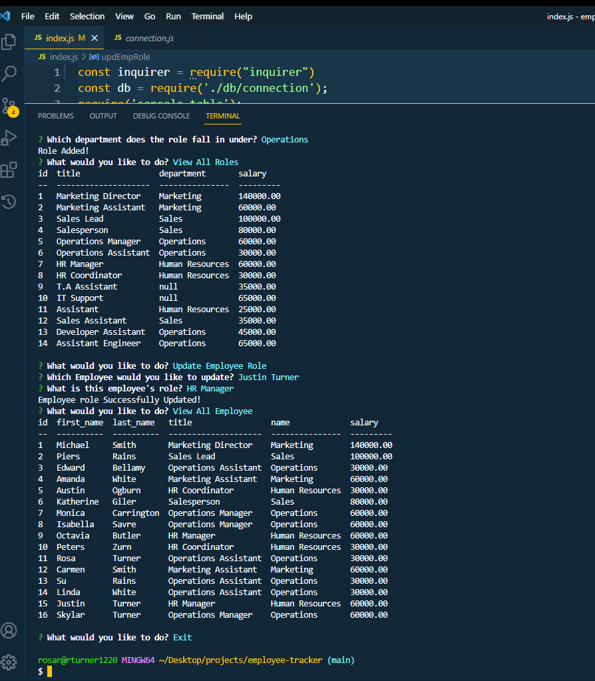Click the JS file icon on connection.js tab
The height and width of the screenshot is (681, 595).
tap(118, 38)
